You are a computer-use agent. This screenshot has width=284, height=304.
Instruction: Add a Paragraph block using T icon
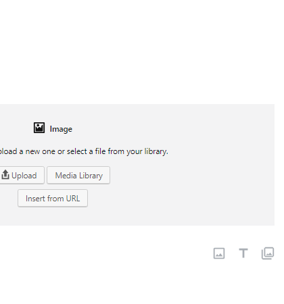pos(243,253)
